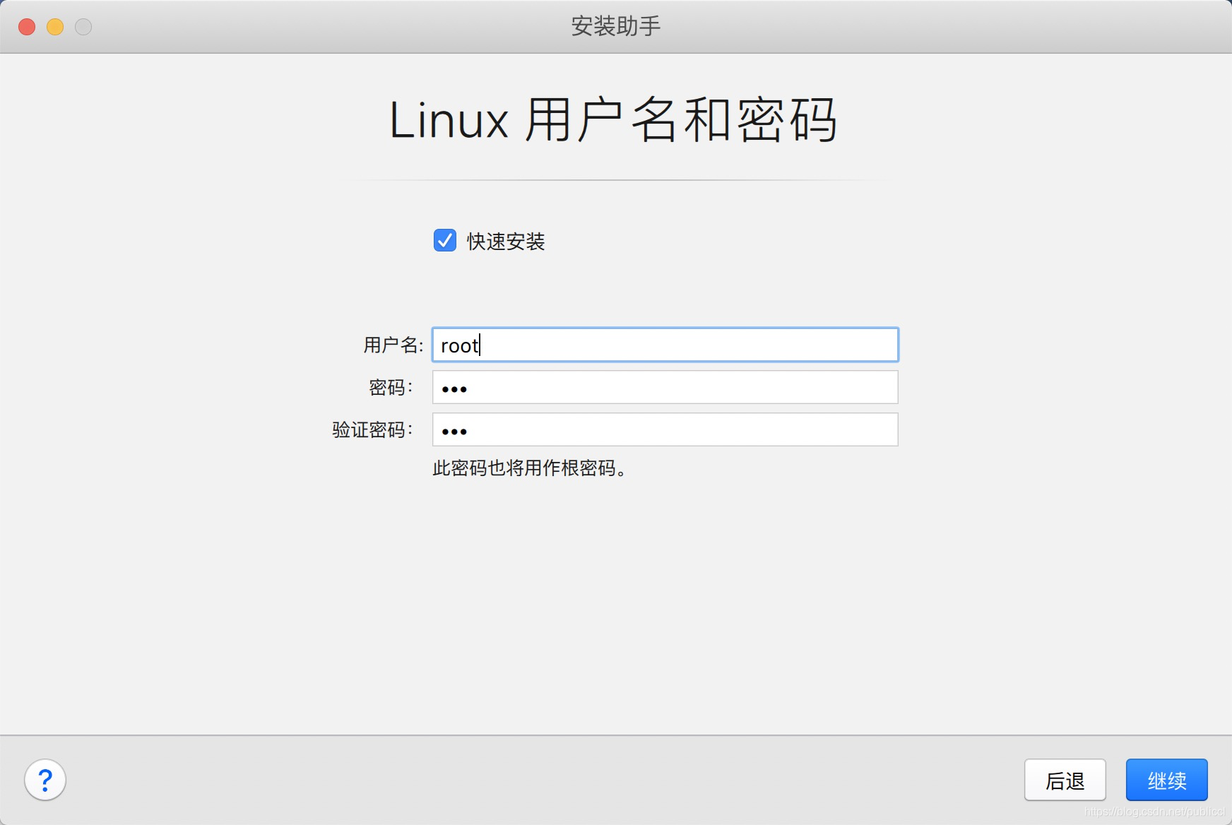Click the grayed-out zoom window button
1232x825 pixels.
click(x=83, y=27)
